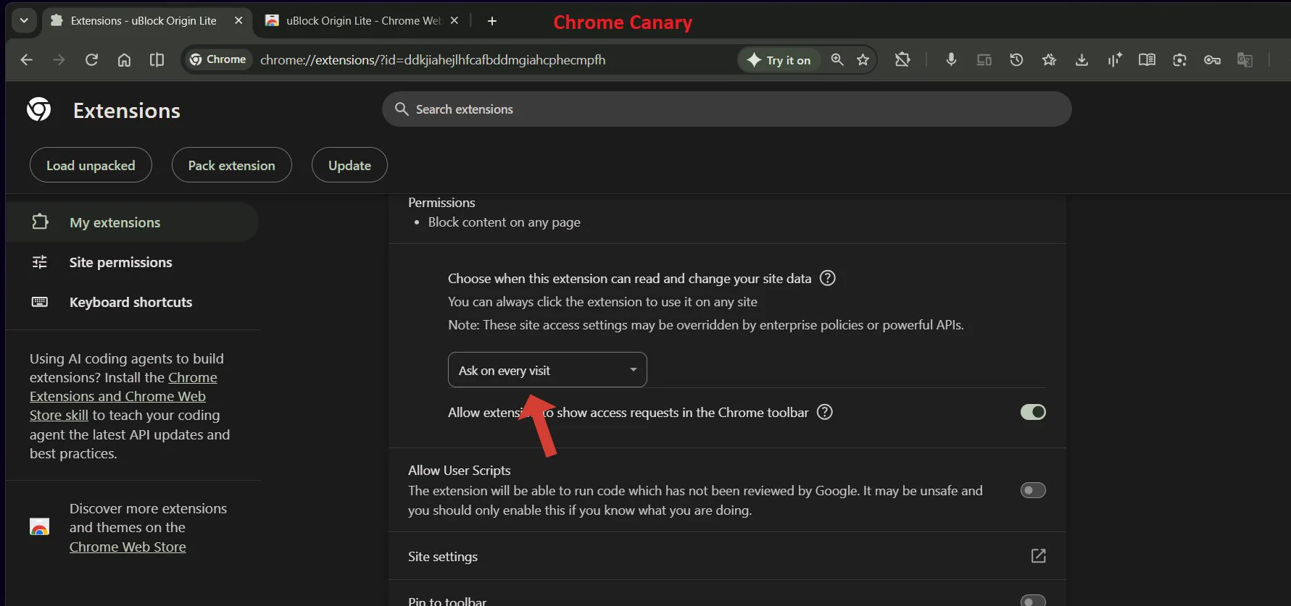The height and width of the screenshot is (606, 1291).
Task: Close the Extensions - uBlock Origin Lite tab
Action: pos(238,20)
